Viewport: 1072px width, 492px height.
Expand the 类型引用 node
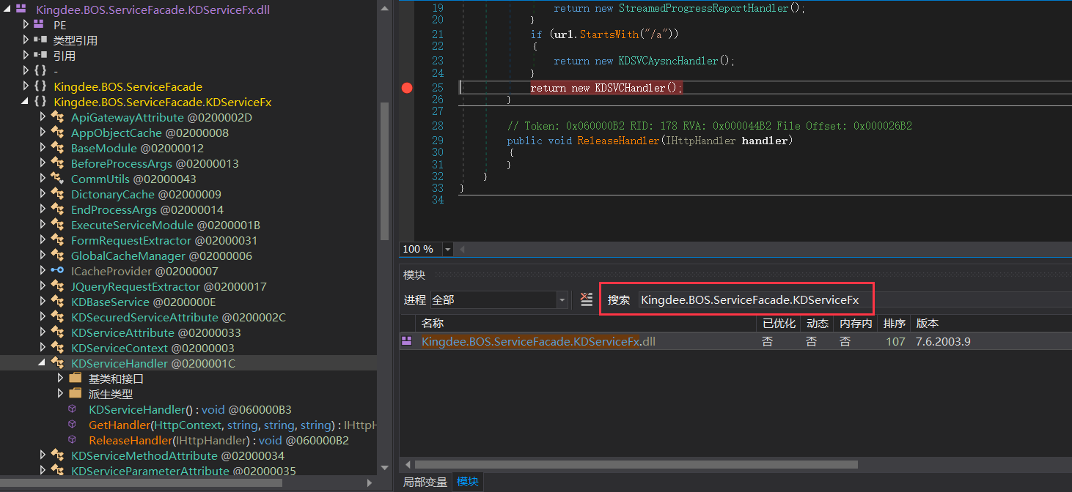pos(26,40)
